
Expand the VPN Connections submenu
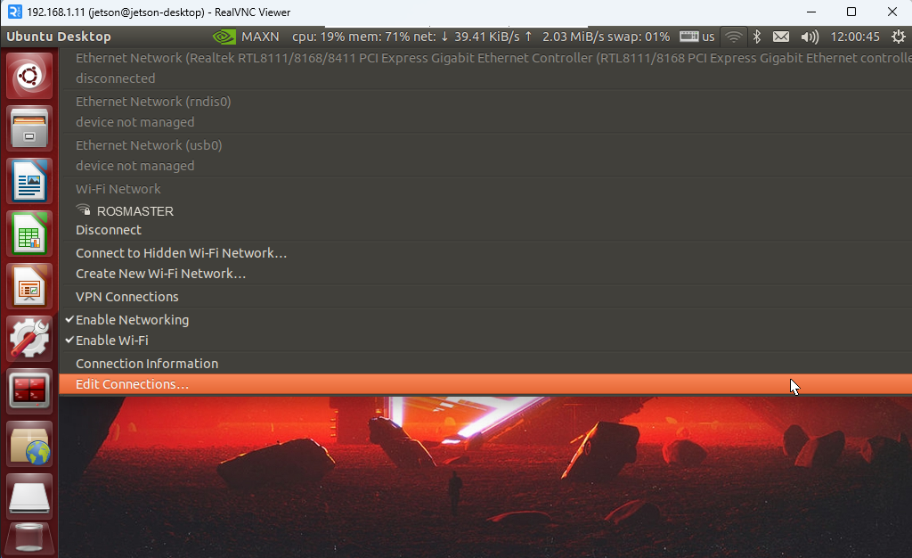click(x=126, y=297)
